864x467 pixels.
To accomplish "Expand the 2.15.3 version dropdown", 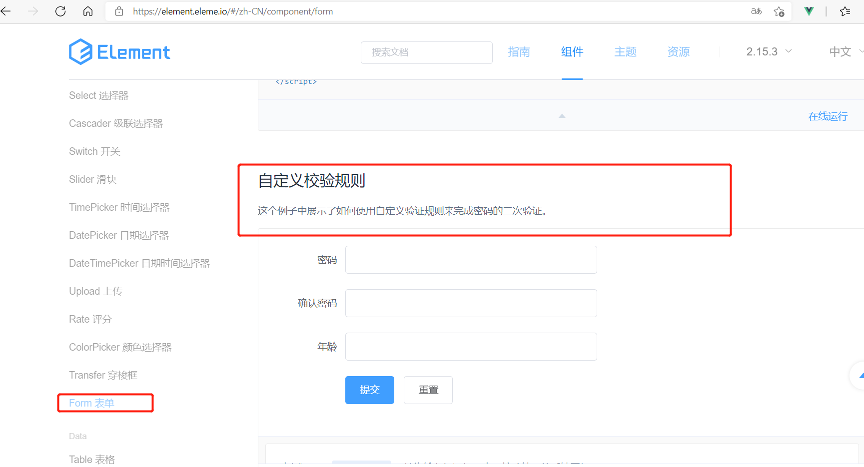I will (769, 52).
